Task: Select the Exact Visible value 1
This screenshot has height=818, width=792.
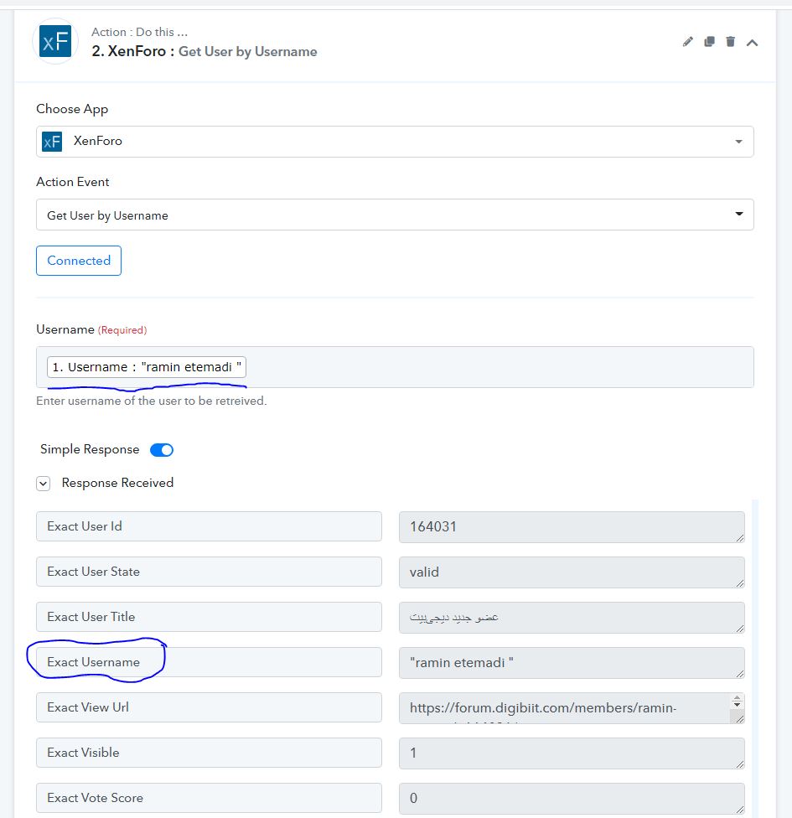Action: point(572,753)
